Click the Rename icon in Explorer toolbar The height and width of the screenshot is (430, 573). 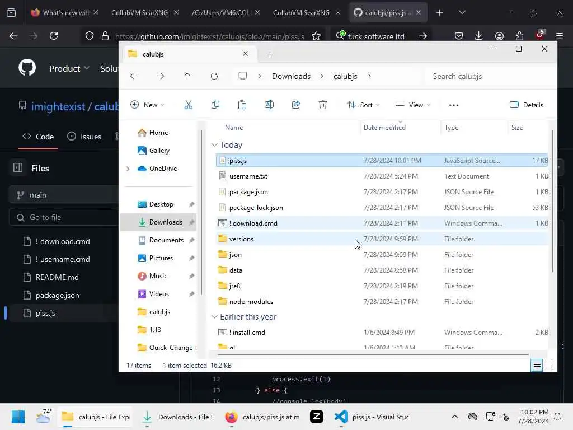(x=269, y=105)
